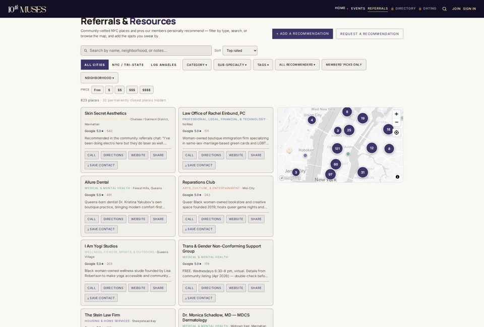Viewport: 484px width, 327px height.
Task: Call Reparations Club
Action: 189,219
